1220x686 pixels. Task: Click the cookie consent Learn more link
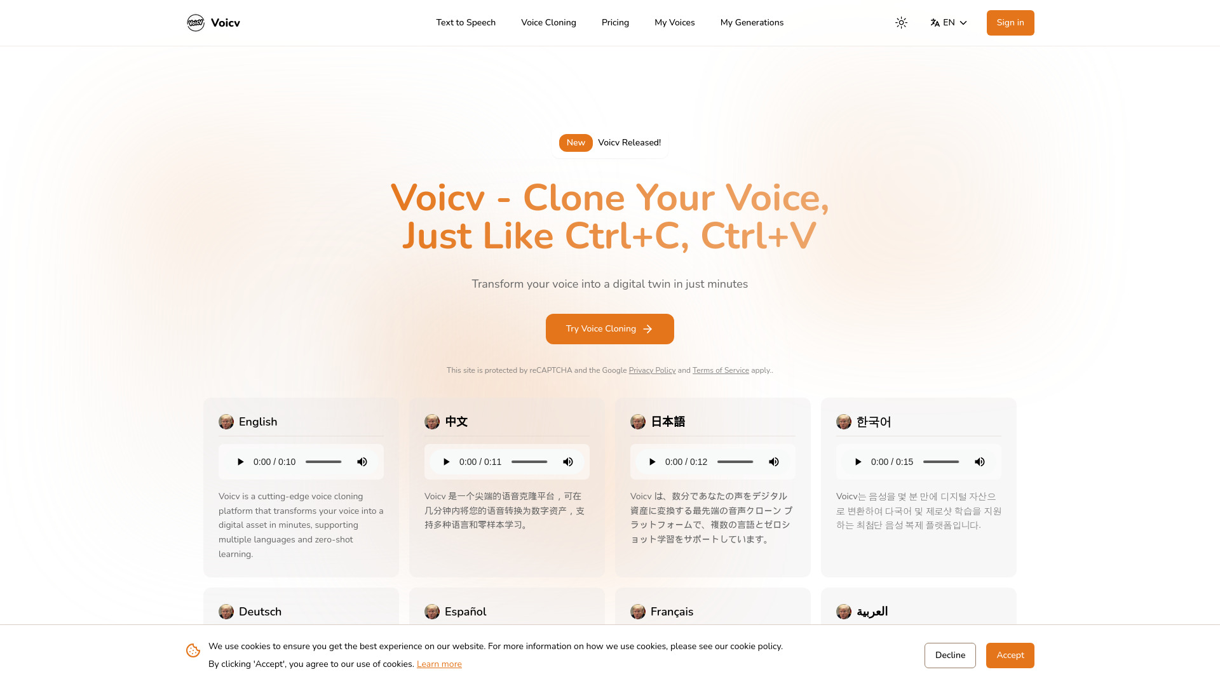(438, 664)
